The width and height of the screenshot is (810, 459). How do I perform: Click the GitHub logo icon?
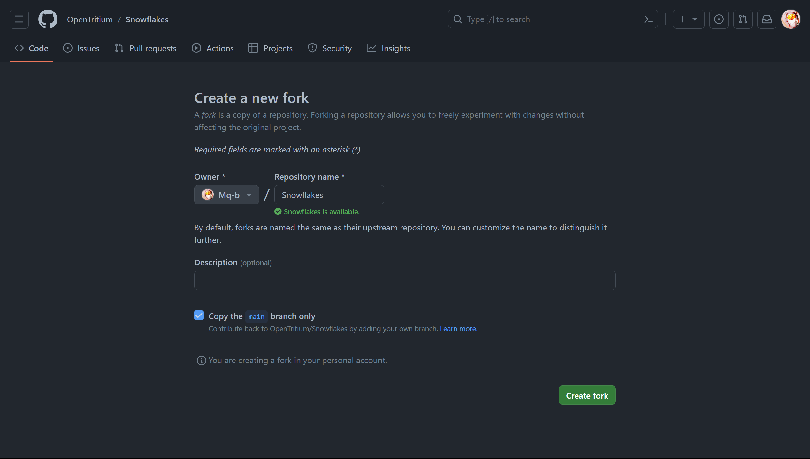[x=48, y=19]
